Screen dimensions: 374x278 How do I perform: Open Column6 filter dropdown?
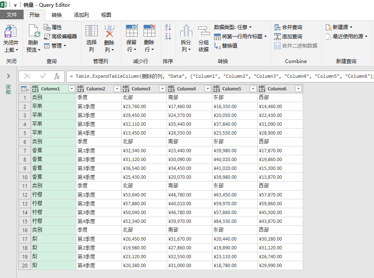(298, 89)
